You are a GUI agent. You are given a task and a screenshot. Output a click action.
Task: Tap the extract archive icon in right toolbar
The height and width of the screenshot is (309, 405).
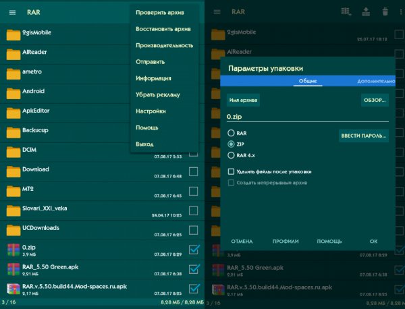[x=366, y=11]
